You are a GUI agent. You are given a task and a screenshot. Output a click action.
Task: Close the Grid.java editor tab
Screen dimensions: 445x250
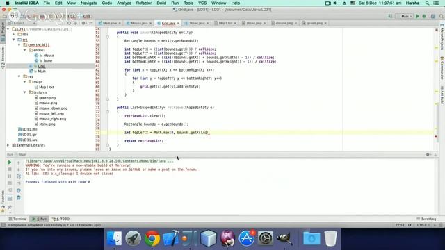tap(178, 23)
